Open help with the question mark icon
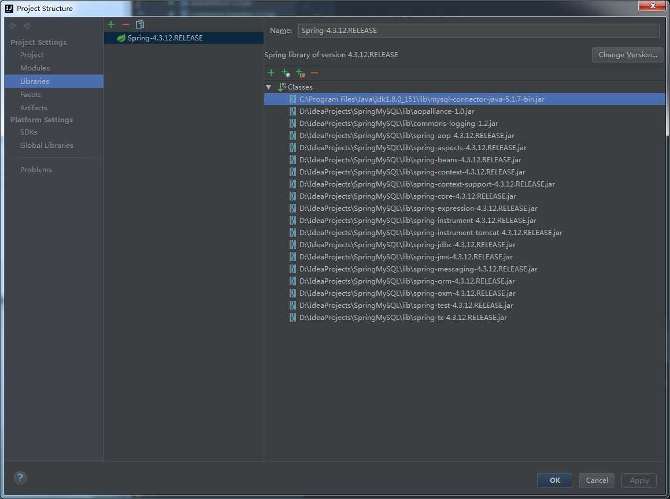The width and height of the screenshot is (670, 499). 20,478
